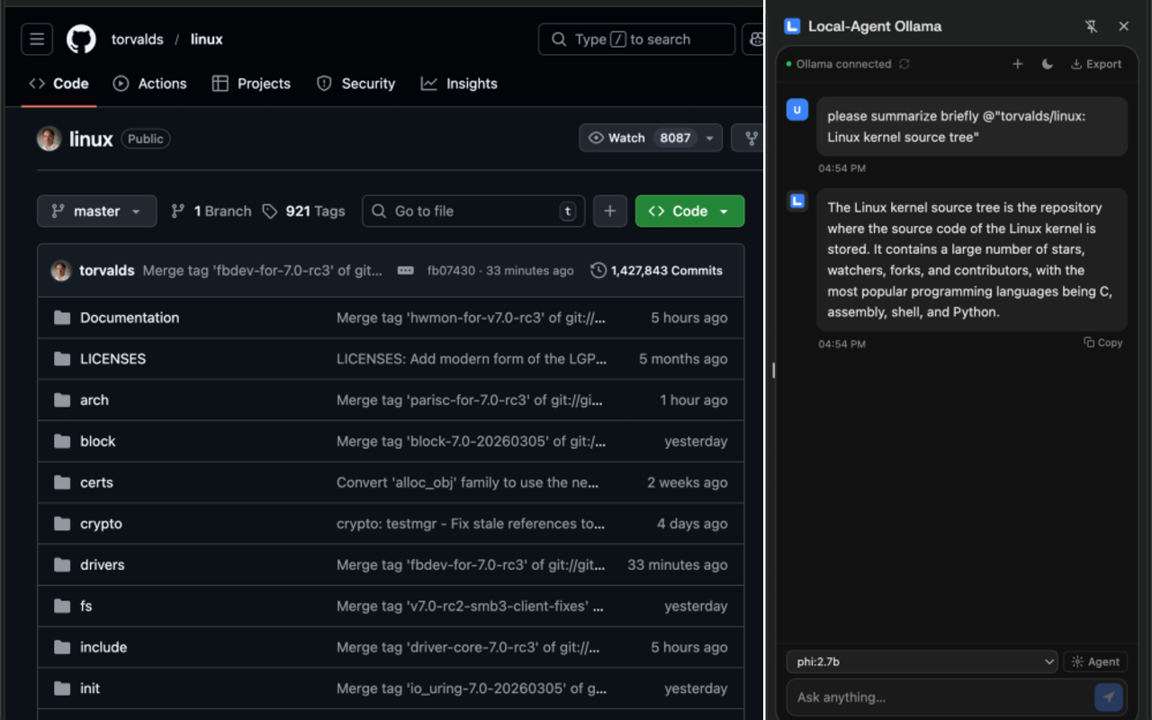Click the block folder icon

coord(62,442)
